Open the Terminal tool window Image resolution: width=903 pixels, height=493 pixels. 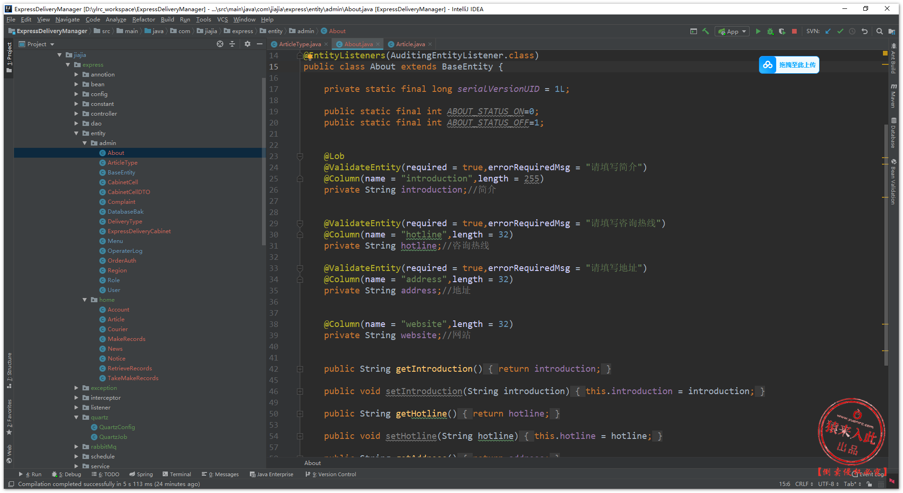[177, 474]
